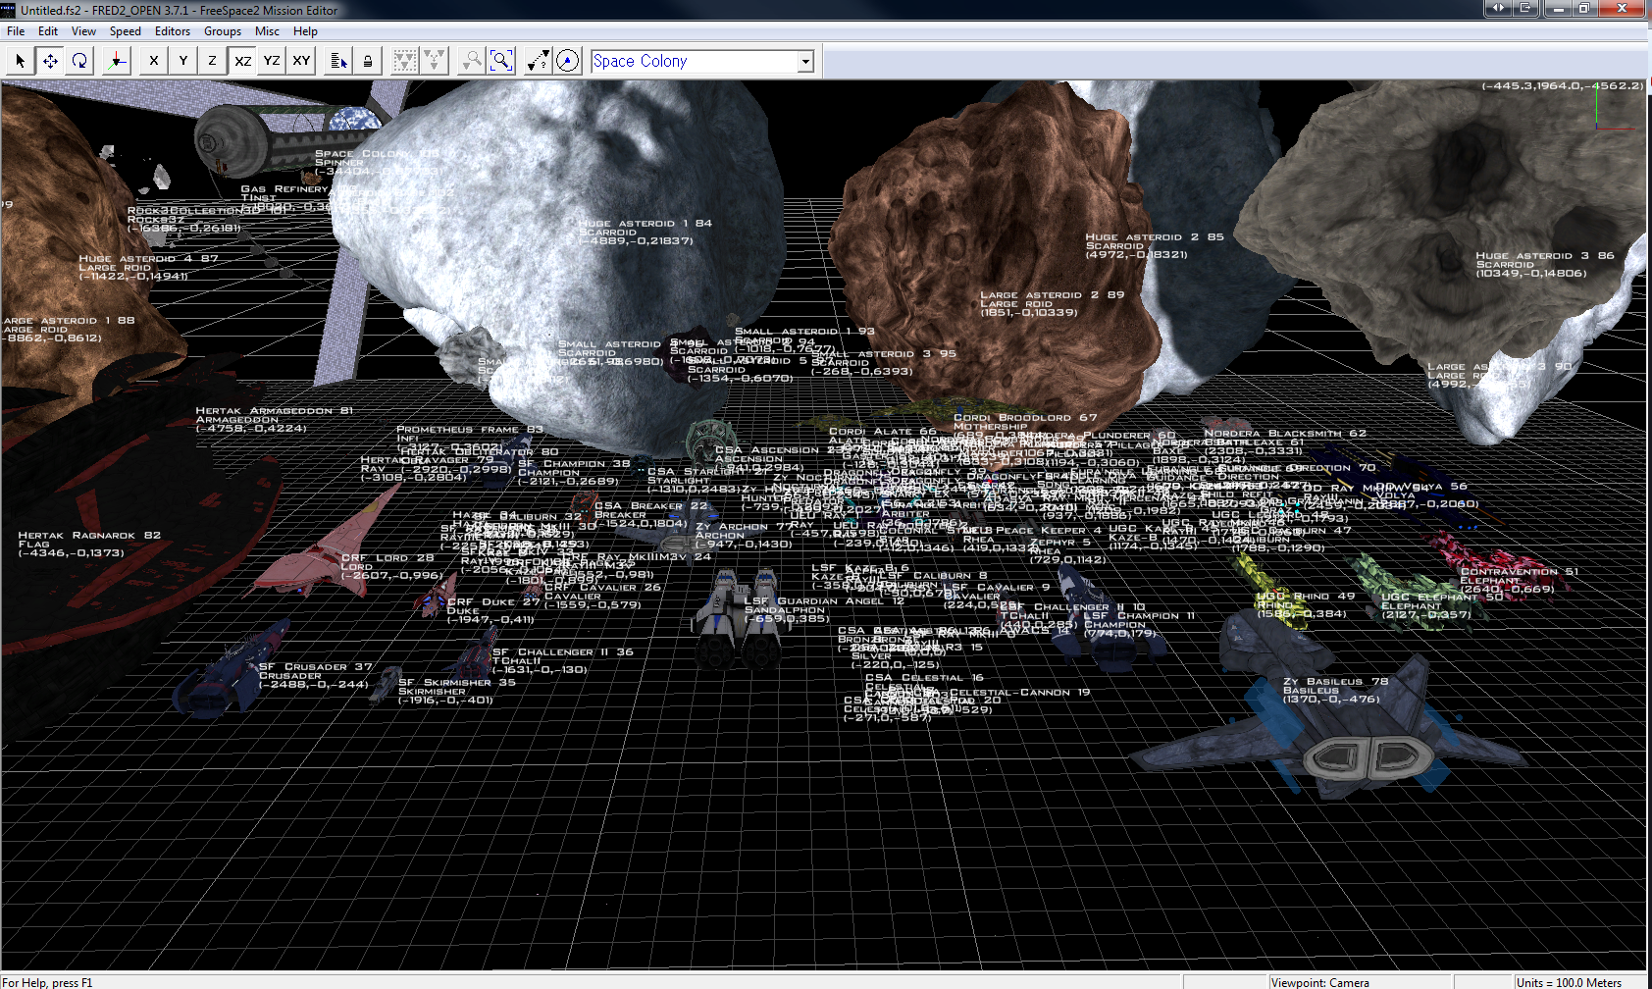Toggle Orbit Selected Object icon
The height and width of the screenshot is (989, 1652).
tap(567, 61)
